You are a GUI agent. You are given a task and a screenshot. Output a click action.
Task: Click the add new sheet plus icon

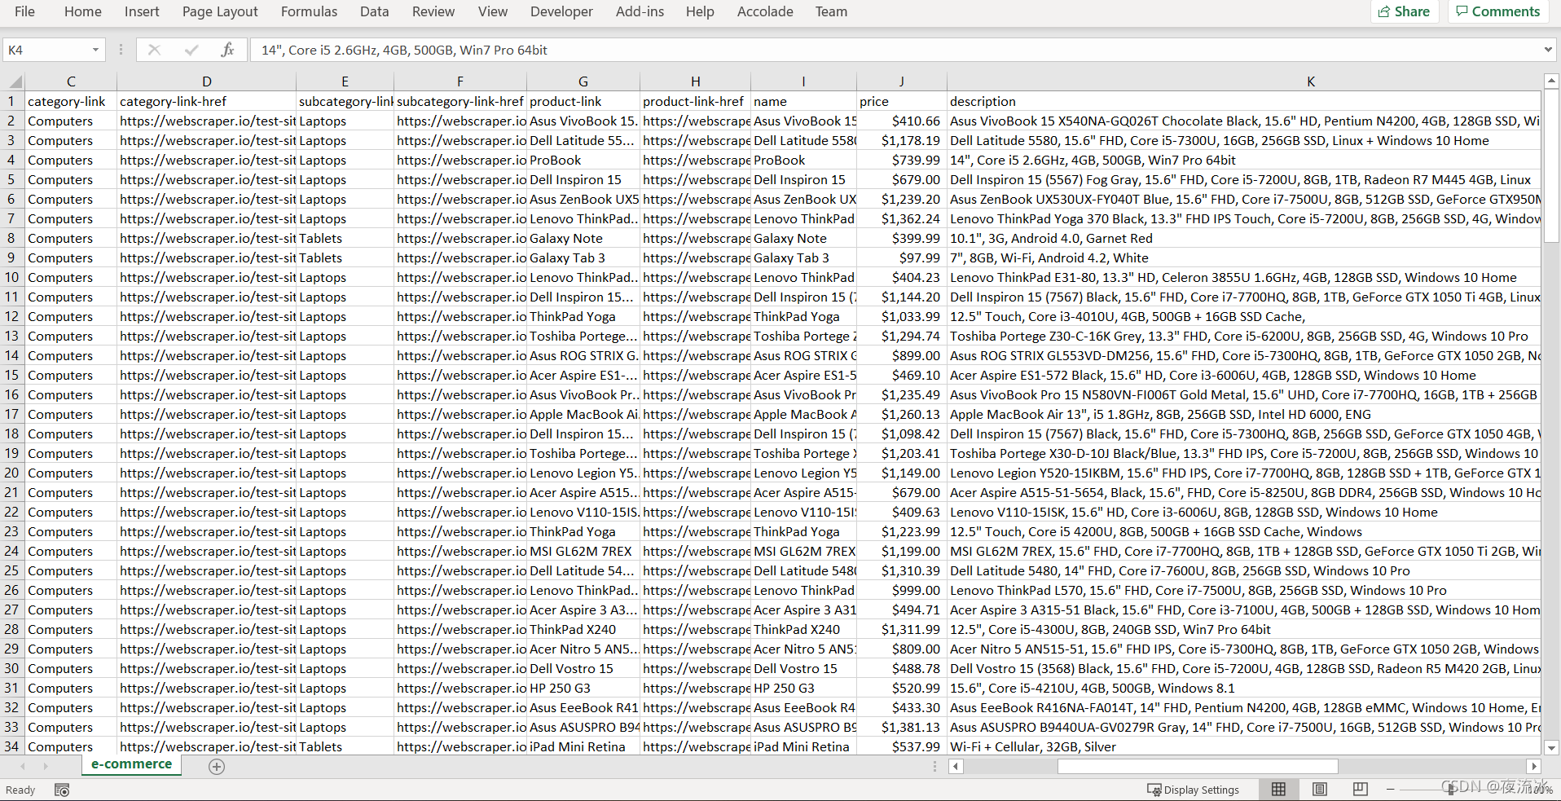(x=217, y=766)
